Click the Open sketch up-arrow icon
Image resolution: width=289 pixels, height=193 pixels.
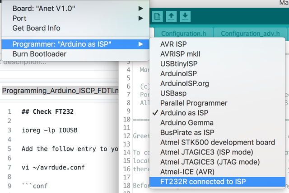pyautogui.click(x=171, y=16)
